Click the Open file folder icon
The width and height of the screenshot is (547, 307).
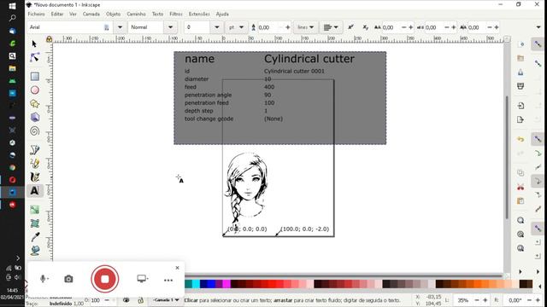point(521,58)
